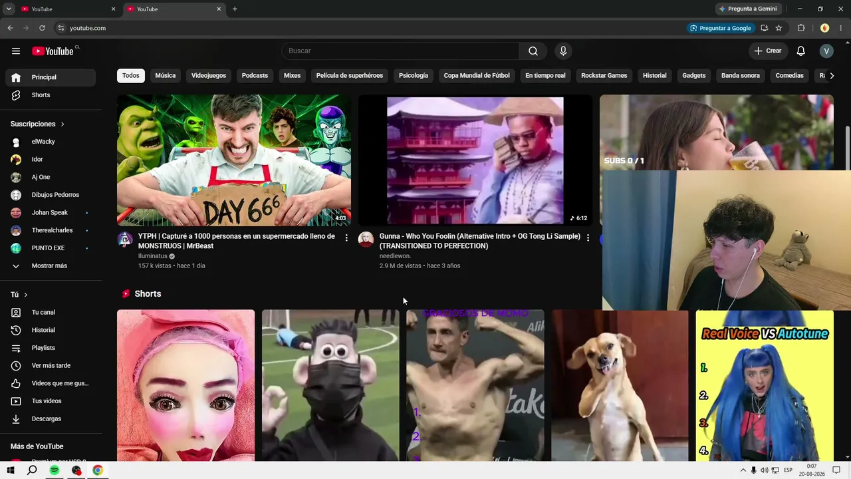Click the YouTube search input field
The image size is (851, 479).
tap(400, 51)
